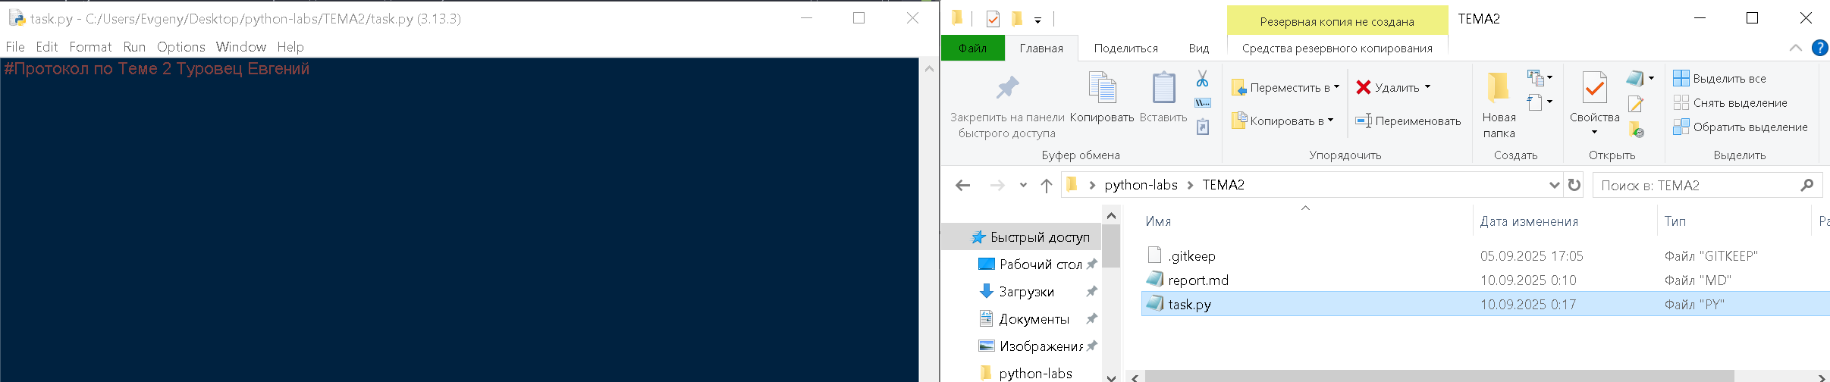Click the Edit file pencil icon
Image resolution: width=1830 pixels, height=382 pixels.
[x=1635, y=104]
